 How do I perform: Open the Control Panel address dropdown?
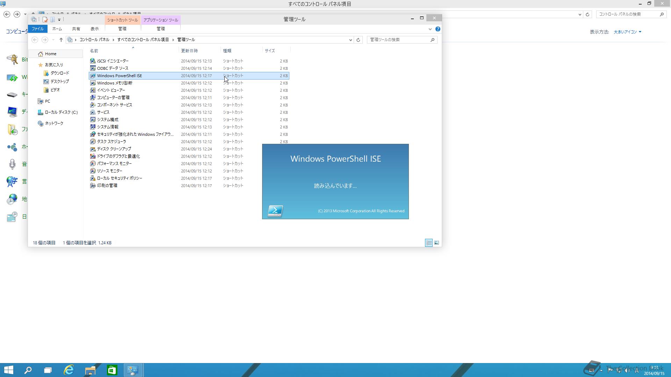[x=580, y=14]
